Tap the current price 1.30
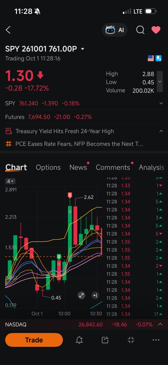This screenshot has height=365, width=168. 19,76
